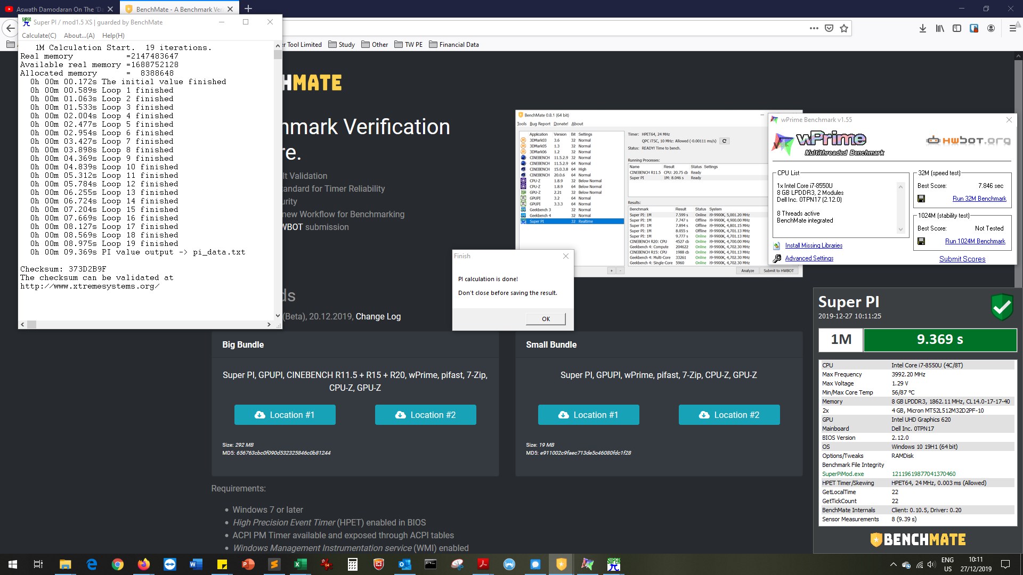
Task: Open Firefox downloads arrow
Action: click(x=923, y=28)
